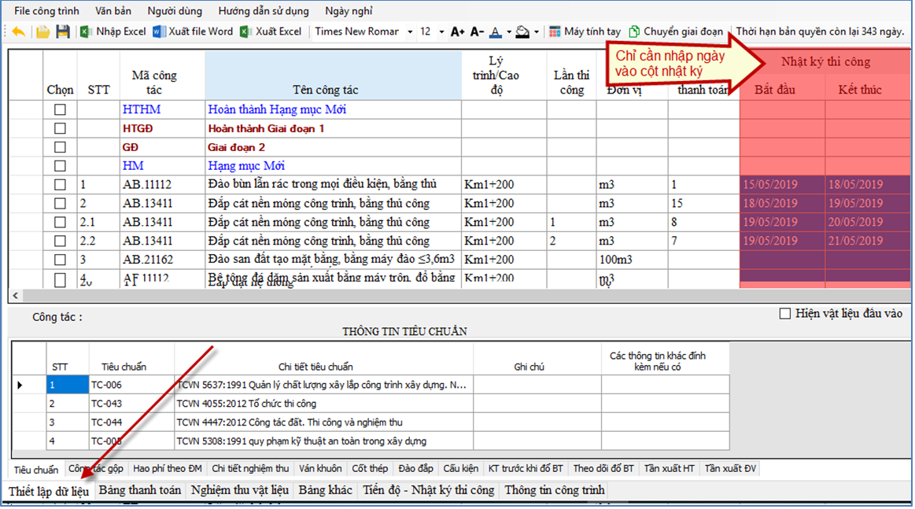Screen dimensions: 915x509
Task: Click Xuất Excel export button
Action: [x=271, y=32]
